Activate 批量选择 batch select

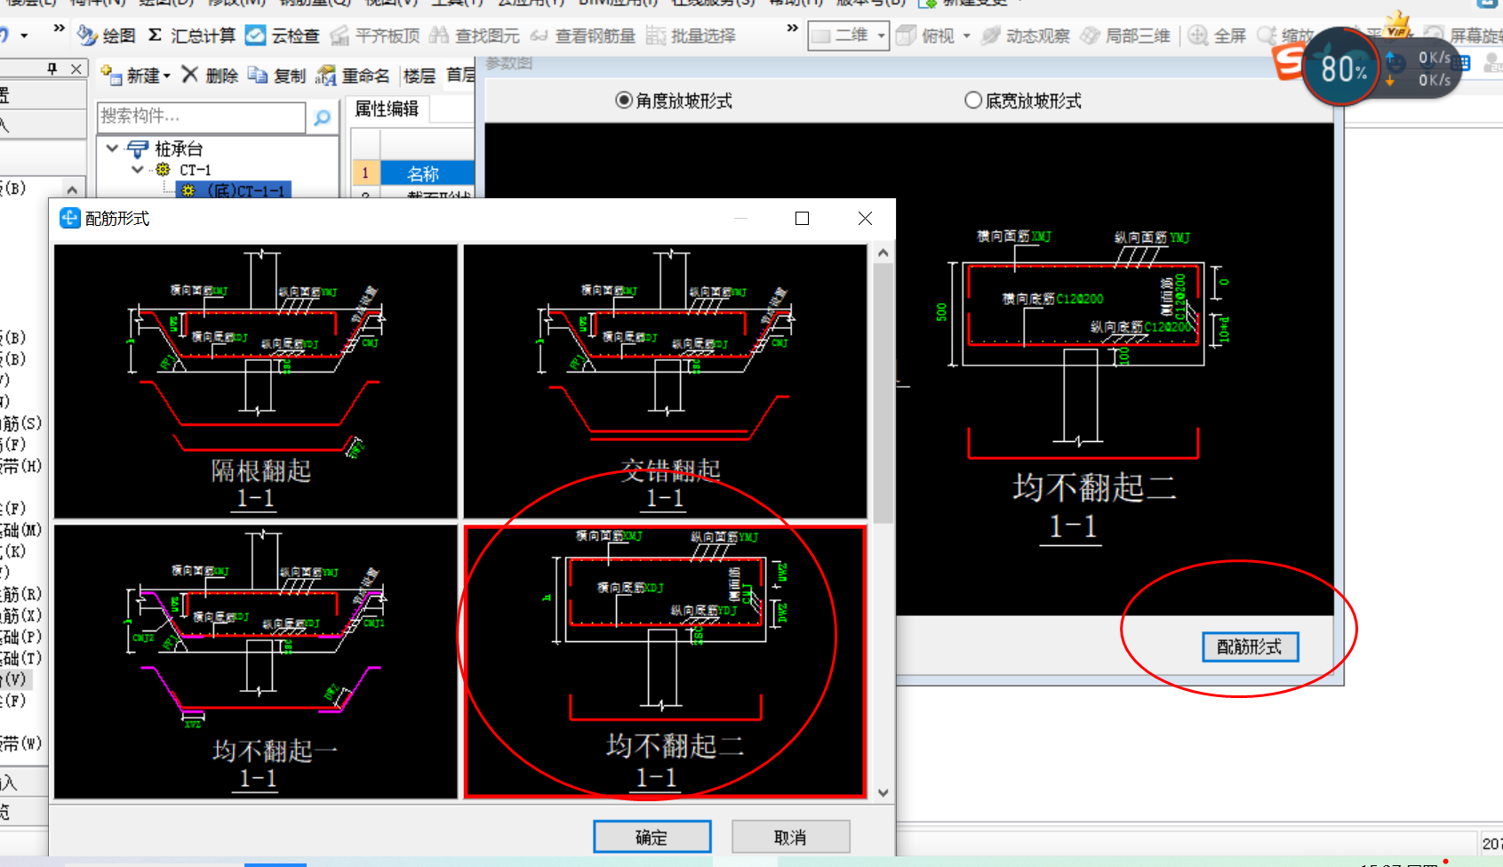click(691, 36)
